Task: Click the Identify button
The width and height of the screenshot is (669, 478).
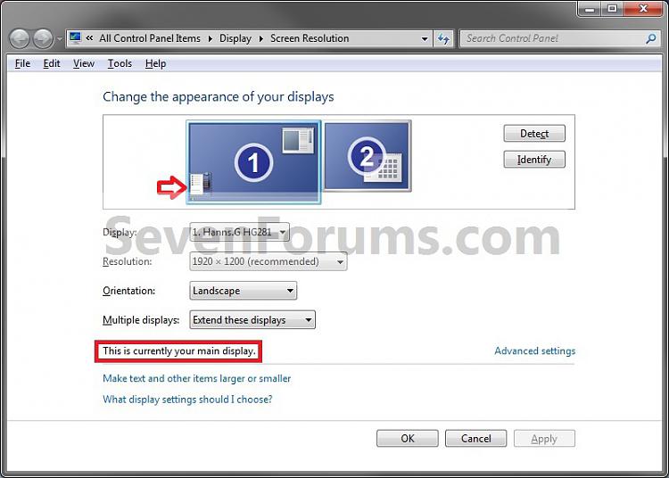Action: pyautogui.click(x=534, y=160)
